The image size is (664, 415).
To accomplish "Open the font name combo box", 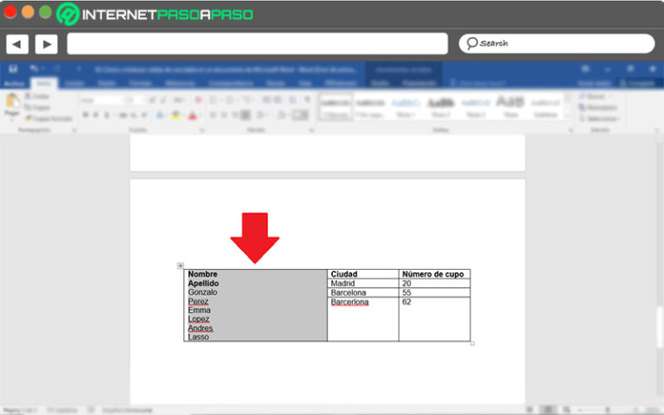I will click(102, 100).
